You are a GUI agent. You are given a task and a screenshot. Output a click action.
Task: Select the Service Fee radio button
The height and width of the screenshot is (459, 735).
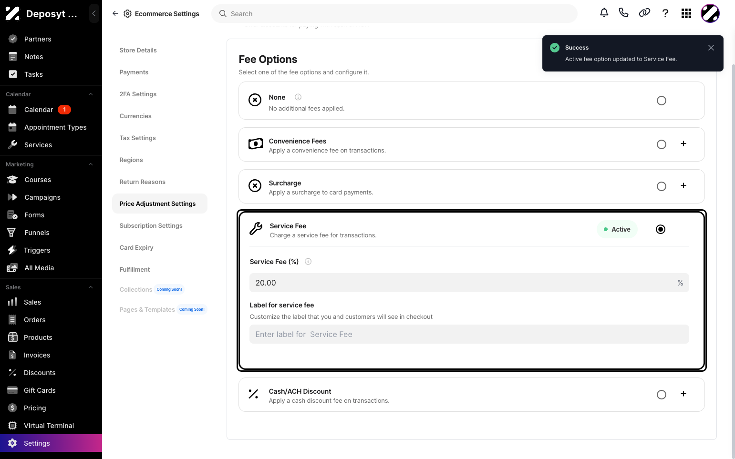pos(661,229)
